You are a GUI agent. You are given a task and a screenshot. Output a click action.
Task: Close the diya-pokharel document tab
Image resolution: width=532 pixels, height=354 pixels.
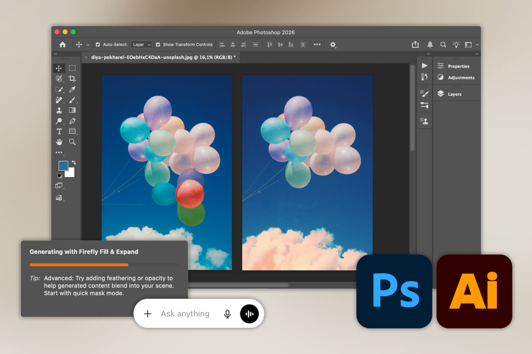point(86,57)
